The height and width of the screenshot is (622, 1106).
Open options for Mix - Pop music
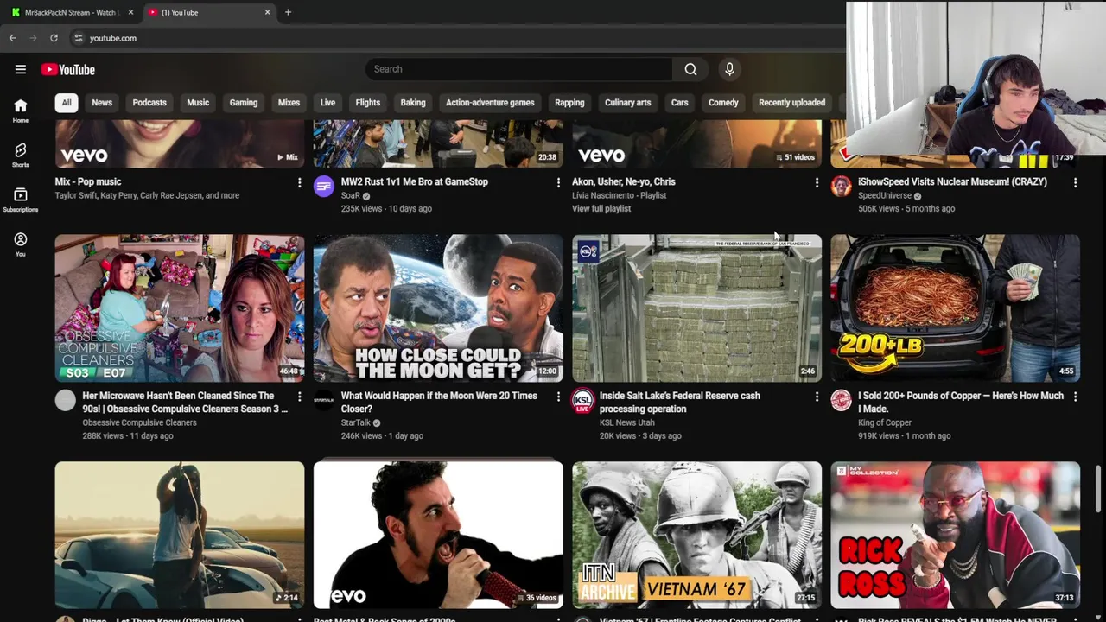pos(300,182)
